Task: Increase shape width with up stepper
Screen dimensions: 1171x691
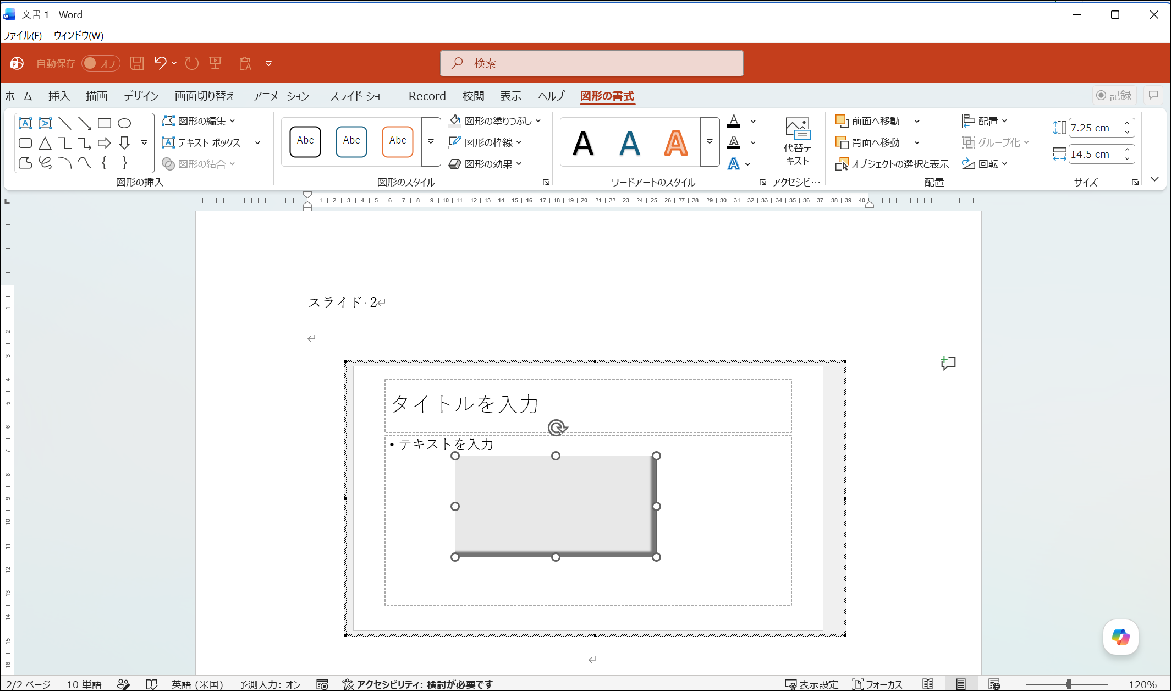Action: (1128, 150)
